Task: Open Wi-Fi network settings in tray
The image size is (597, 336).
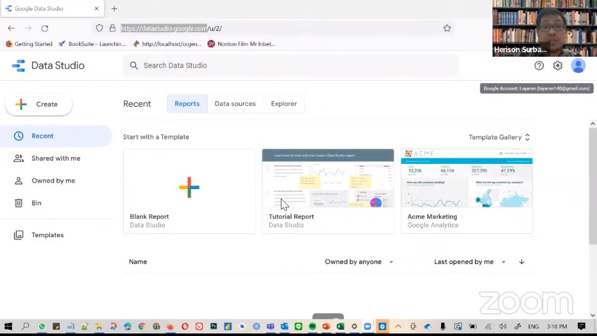Action: pyautogui.click(x=488, y=327)
